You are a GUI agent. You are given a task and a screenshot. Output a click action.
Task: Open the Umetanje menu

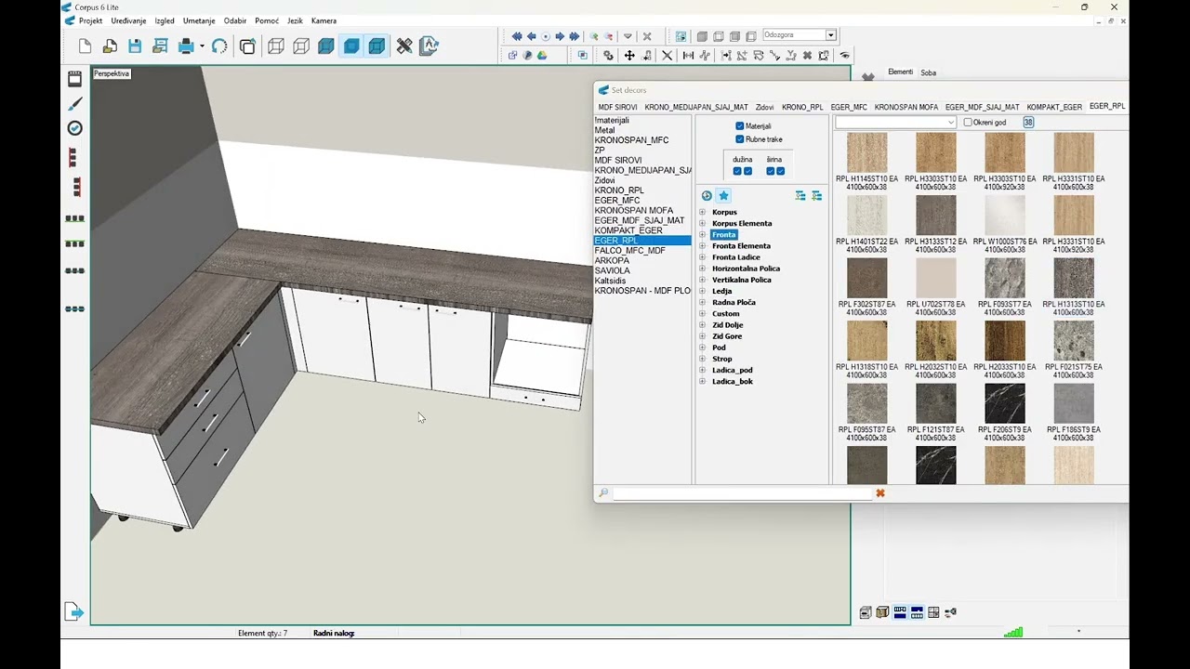[199, 20]
